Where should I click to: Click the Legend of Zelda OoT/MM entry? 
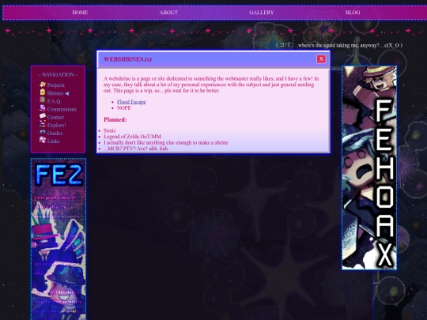pyautogui.click(x=132, y=137)
